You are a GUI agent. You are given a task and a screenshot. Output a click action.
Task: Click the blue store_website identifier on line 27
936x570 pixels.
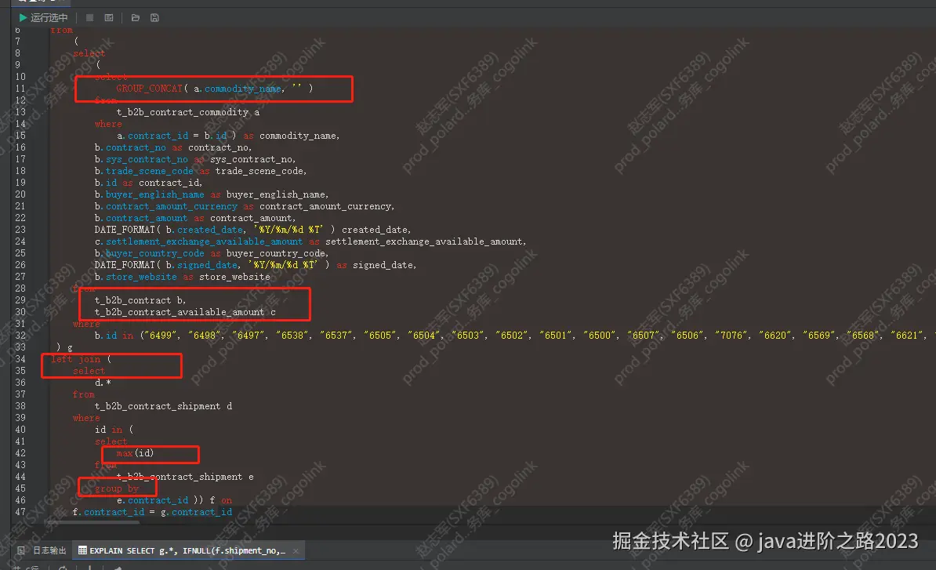[x=140, y=276]
